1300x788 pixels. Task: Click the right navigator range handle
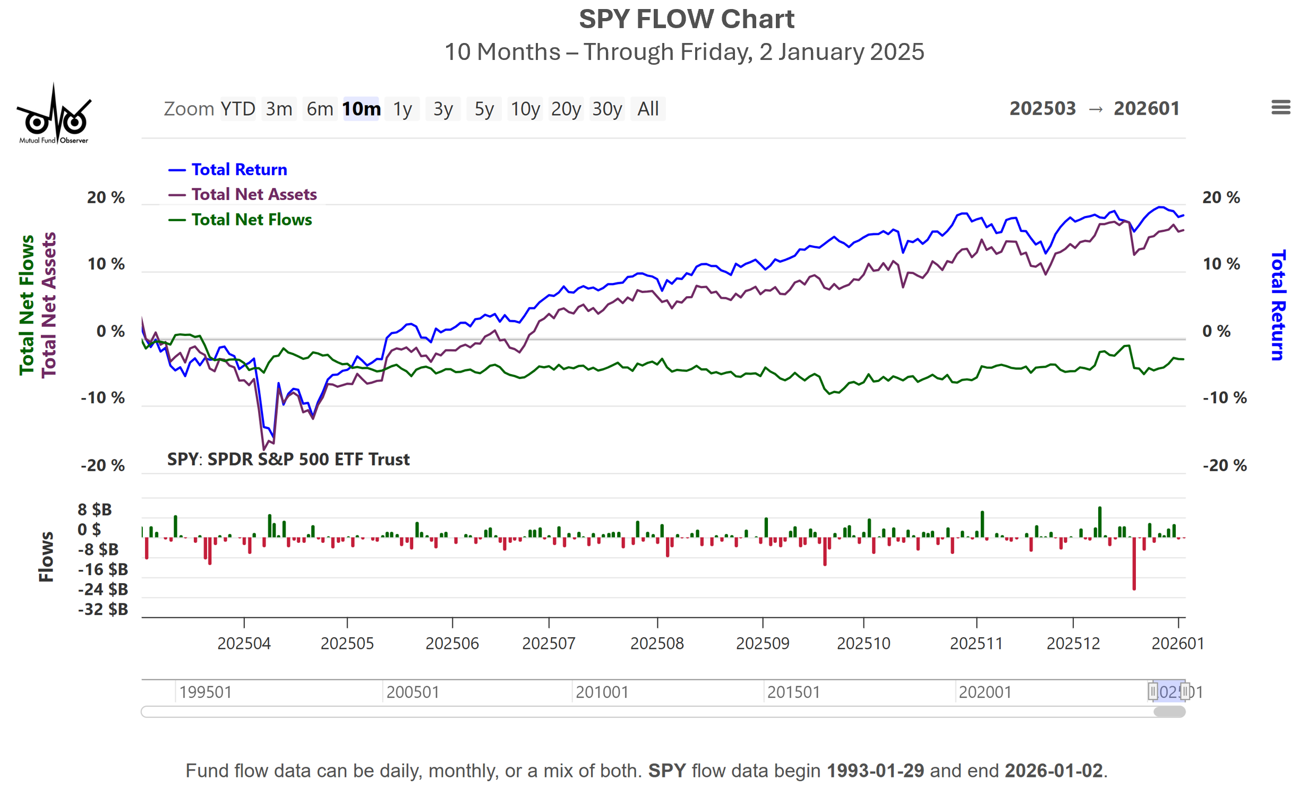click(x=1184, y=691)
